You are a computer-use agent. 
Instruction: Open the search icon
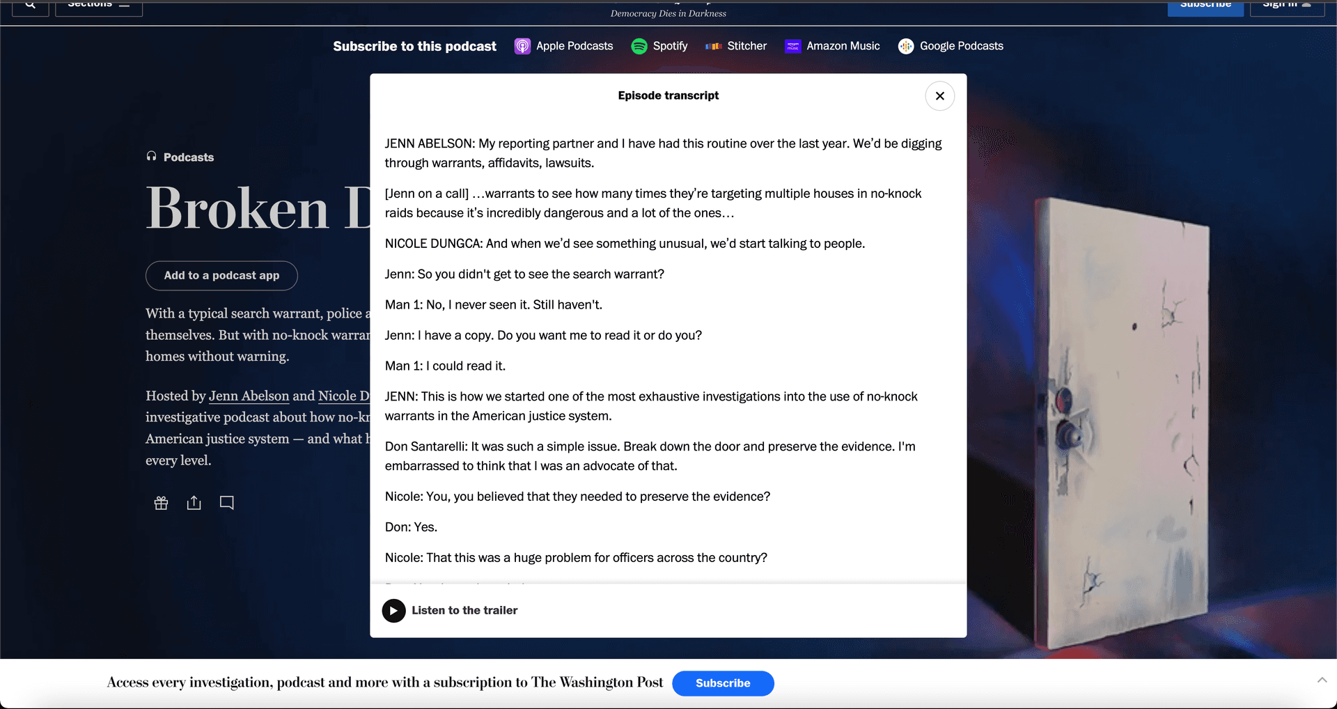coord(29,6)
